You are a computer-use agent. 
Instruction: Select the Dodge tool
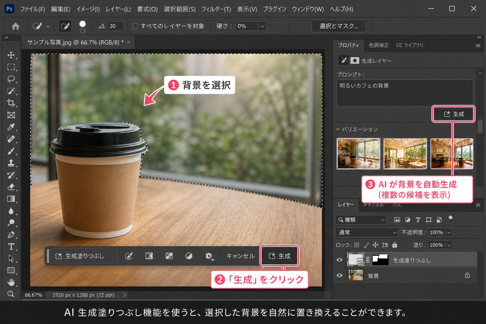tap(11, 223)
